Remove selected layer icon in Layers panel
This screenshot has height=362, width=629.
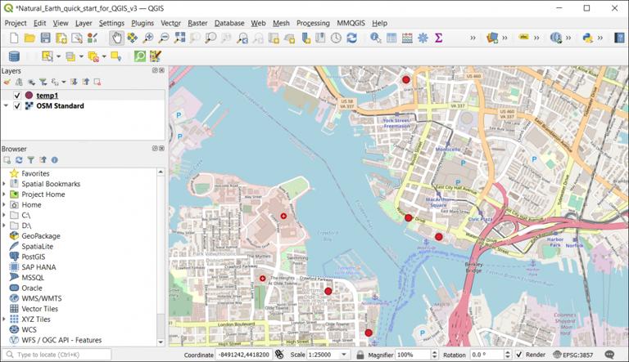(97, 82)
